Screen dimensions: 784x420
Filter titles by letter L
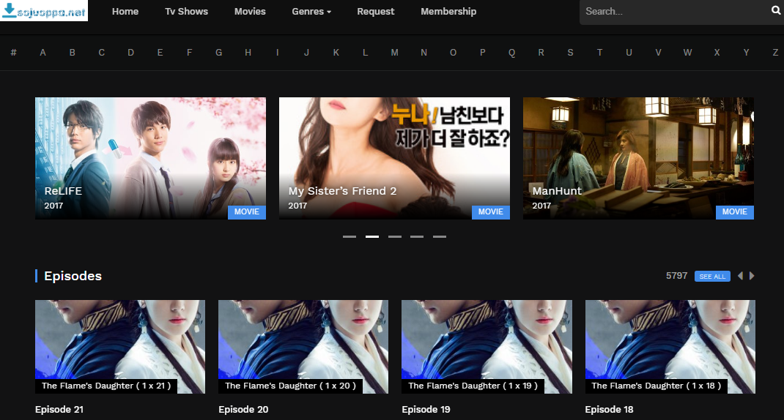365,53
